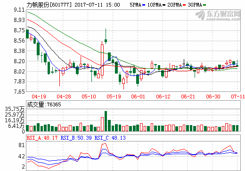
Task: Click the RSI_B:50.39 indicator label
Action: click(x=76, y=138)
